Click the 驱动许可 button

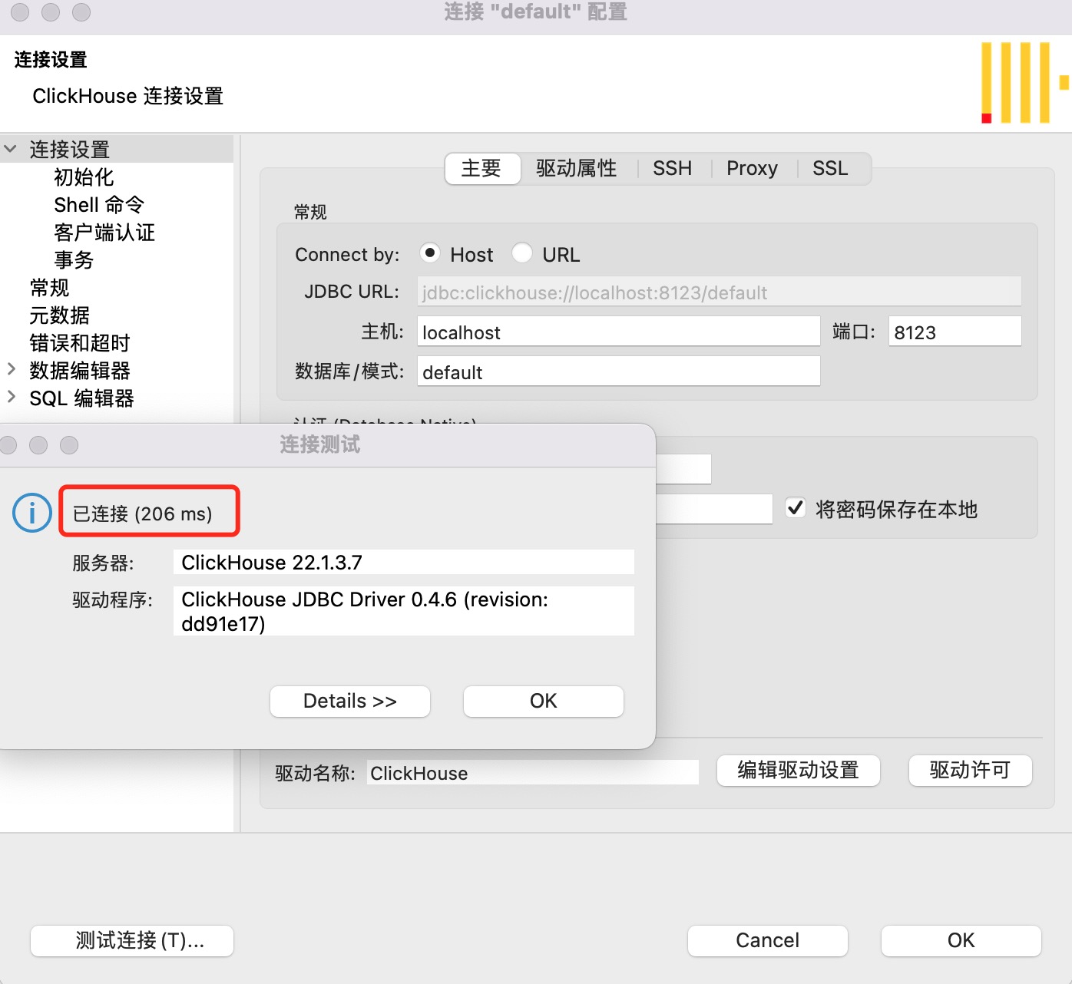point(971,770)
